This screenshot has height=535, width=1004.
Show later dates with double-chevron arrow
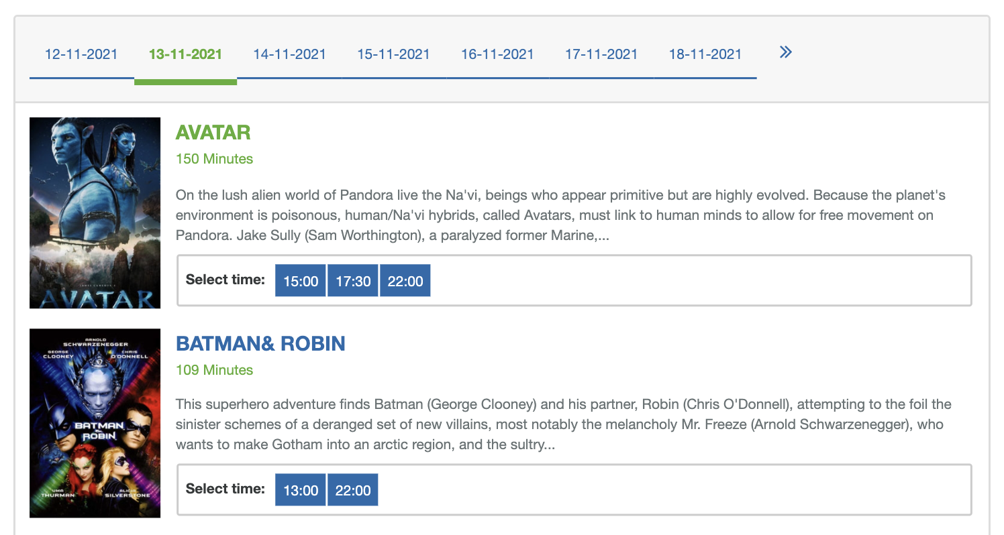point(786,52)
